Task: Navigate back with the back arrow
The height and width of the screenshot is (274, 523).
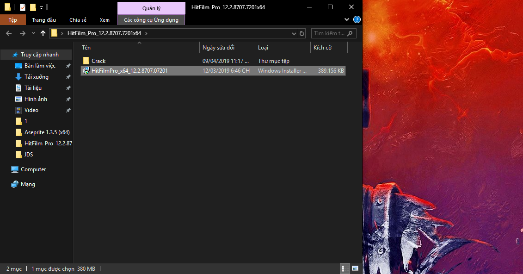Action: pos(9,33)
